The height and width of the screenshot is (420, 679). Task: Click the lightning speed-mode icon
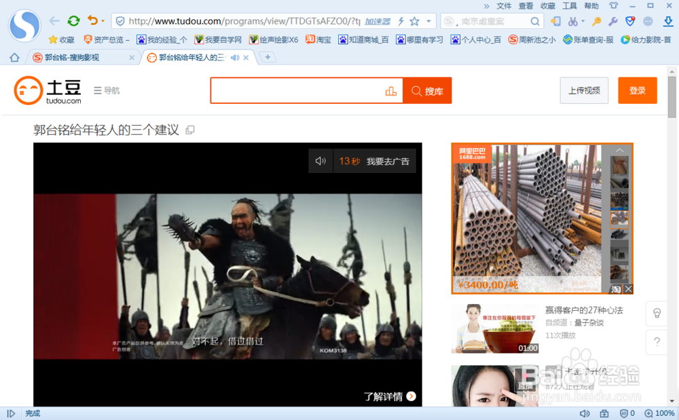(x=401, y=21)
